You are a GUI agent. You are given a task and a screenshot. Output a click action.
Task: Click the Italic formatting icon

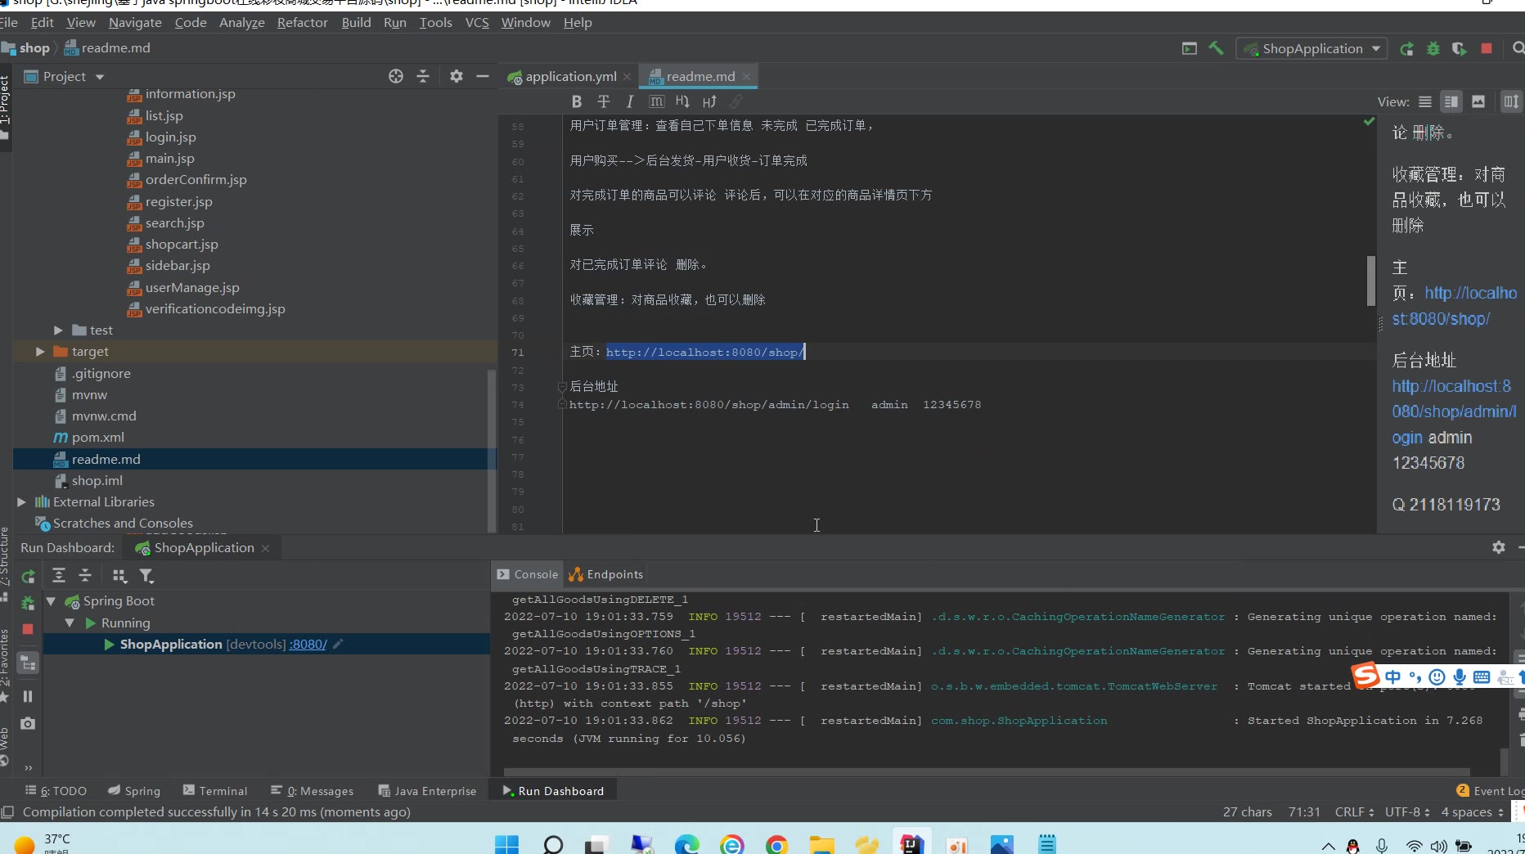pyautogui.click(x=629, y=101)
